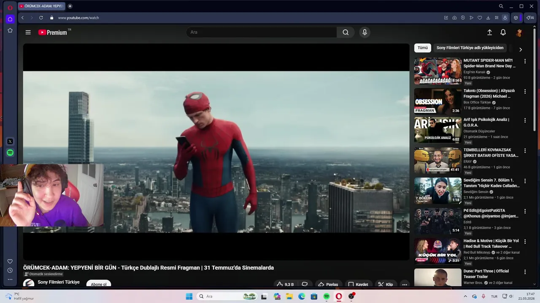Open Microsoft Edge from taskbar
The width and height of the screenshot is (540, 303).
tap(302, 296)
